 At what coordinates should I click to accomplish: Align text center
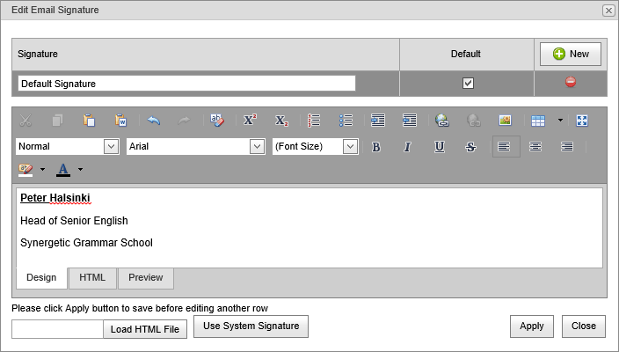[535, 147]
